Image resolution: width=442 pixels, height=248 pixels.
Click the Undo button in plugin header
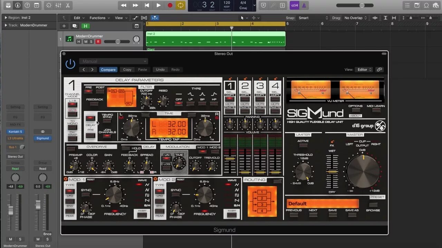pos(160,70)
